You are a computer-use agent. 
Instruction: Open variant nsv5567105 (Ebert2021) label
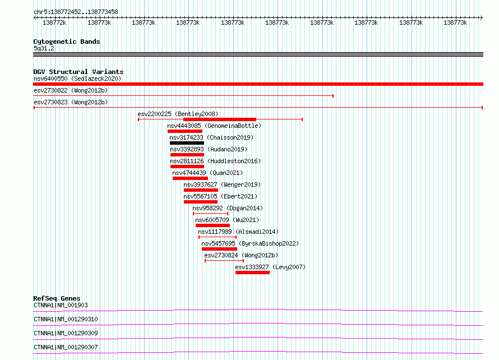click(x=220, y=196)
